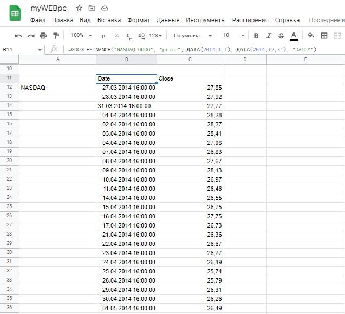Viewport: 345px width, 314px height.
Task: Increase decimal places
Action: [141, 36]
